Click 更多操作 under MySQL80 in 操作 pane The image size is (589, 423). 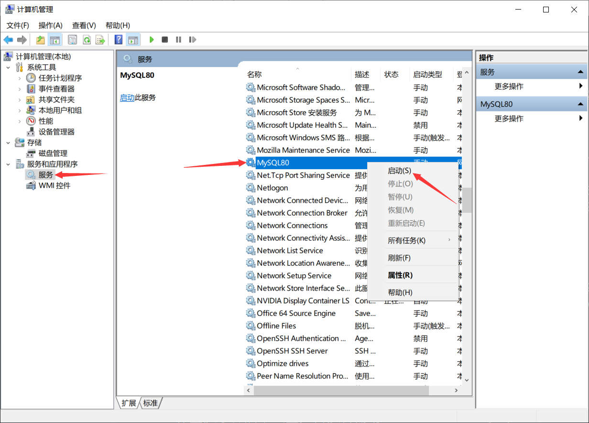(x=509, y=119)
